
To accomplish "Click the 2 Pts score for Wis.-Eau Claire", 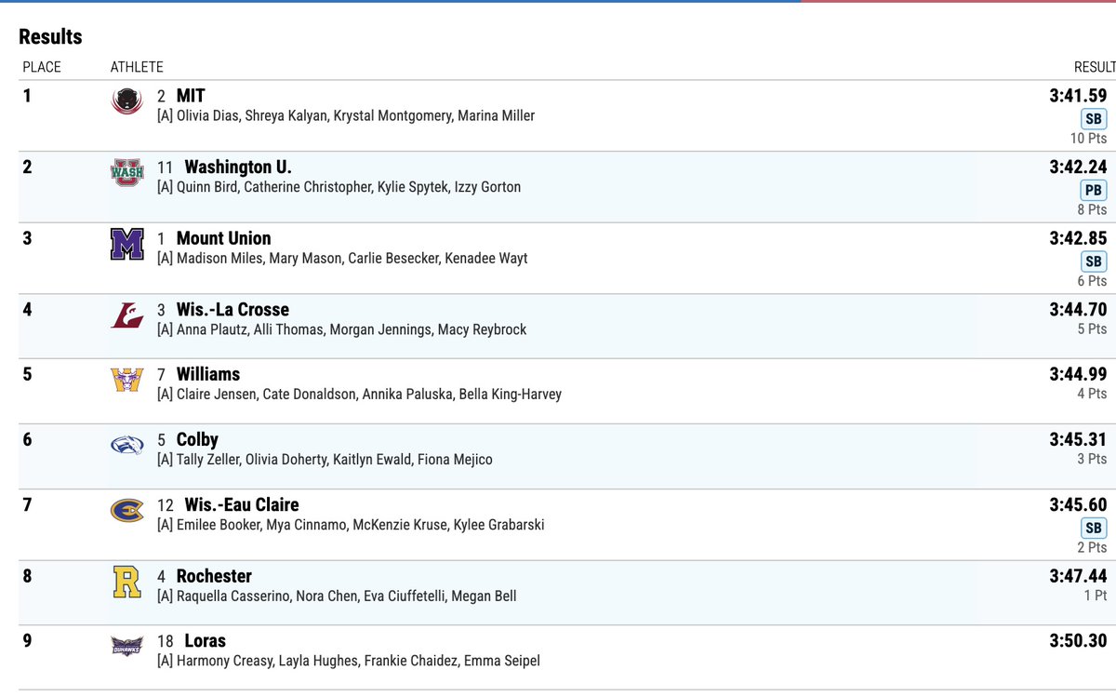I will point(1093,548).
